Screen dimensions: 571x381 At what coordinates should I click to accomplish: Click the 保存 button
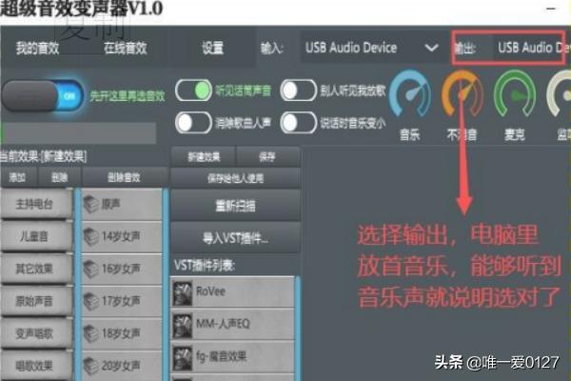point(267,157)
